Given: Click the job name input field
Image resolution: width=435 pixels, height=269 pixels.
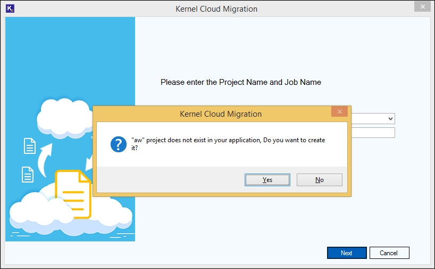Looking at the screenshot, I should pos(373,133).
